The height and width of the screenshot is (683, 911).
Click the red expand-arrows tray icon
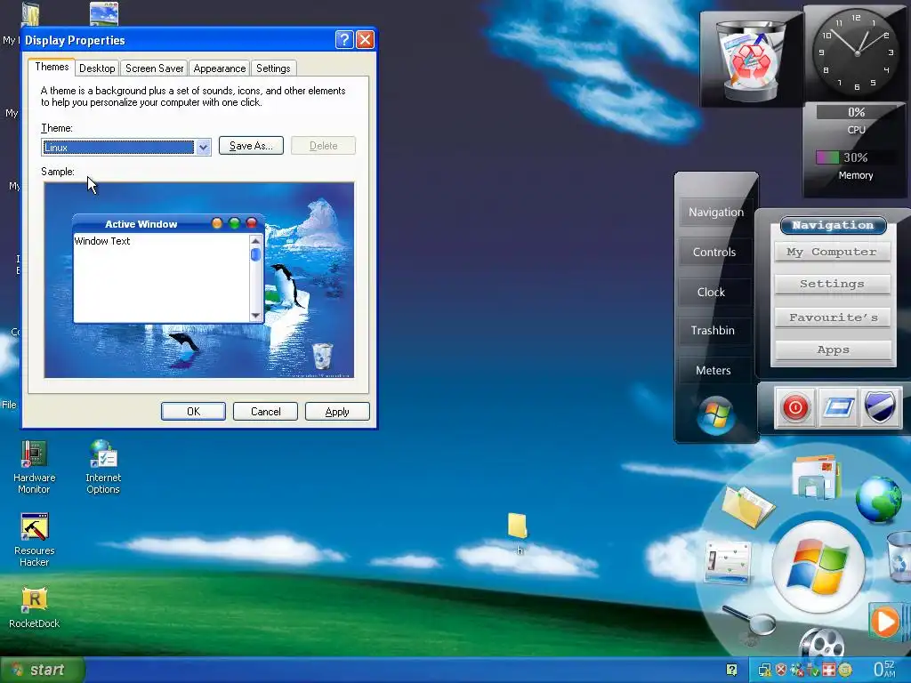(x=829, y=670)
